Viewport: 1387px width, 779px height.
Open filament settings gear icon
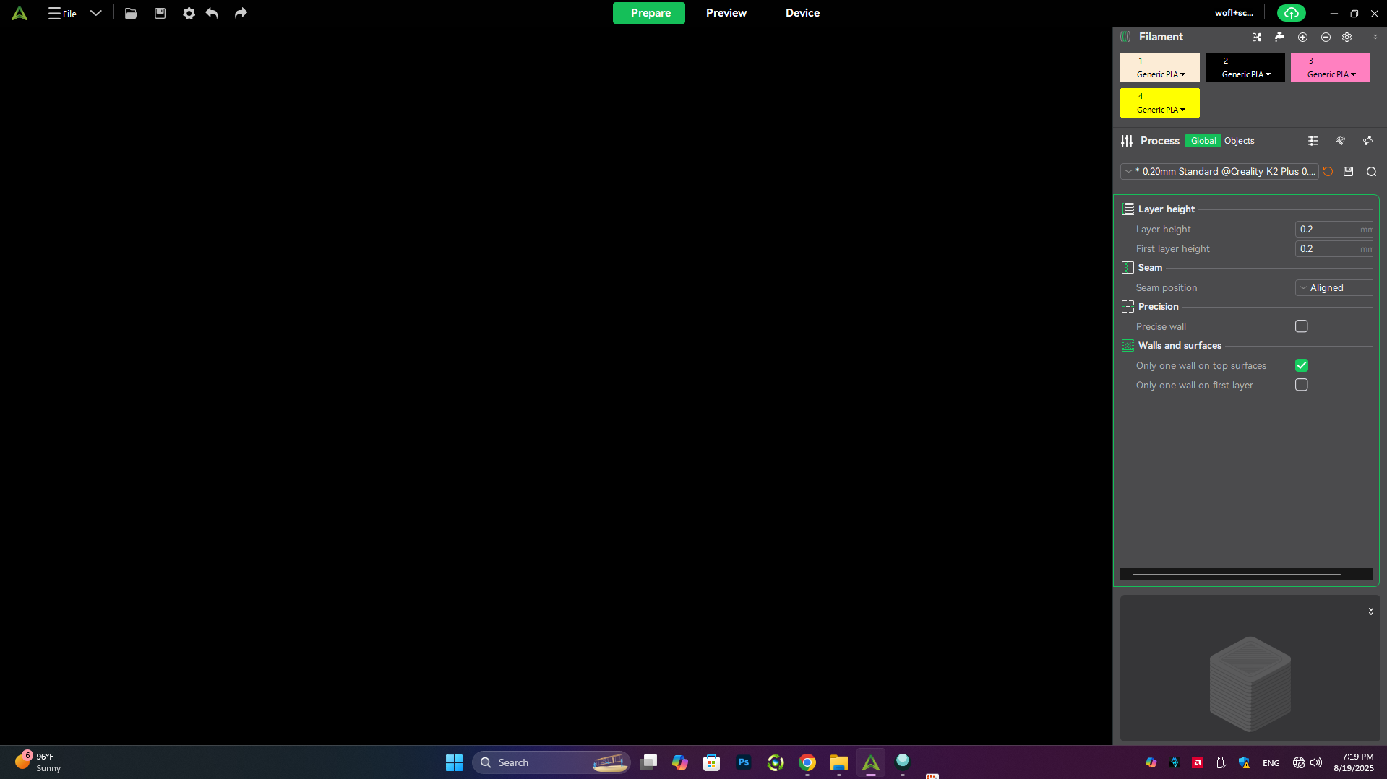[1347, 37]
